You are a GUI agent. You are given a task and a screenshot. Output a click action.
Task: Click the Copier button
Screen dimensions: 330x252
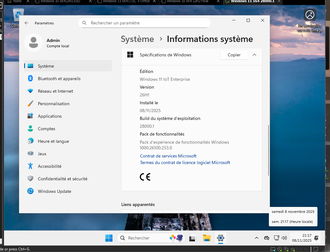pos(234,55)
